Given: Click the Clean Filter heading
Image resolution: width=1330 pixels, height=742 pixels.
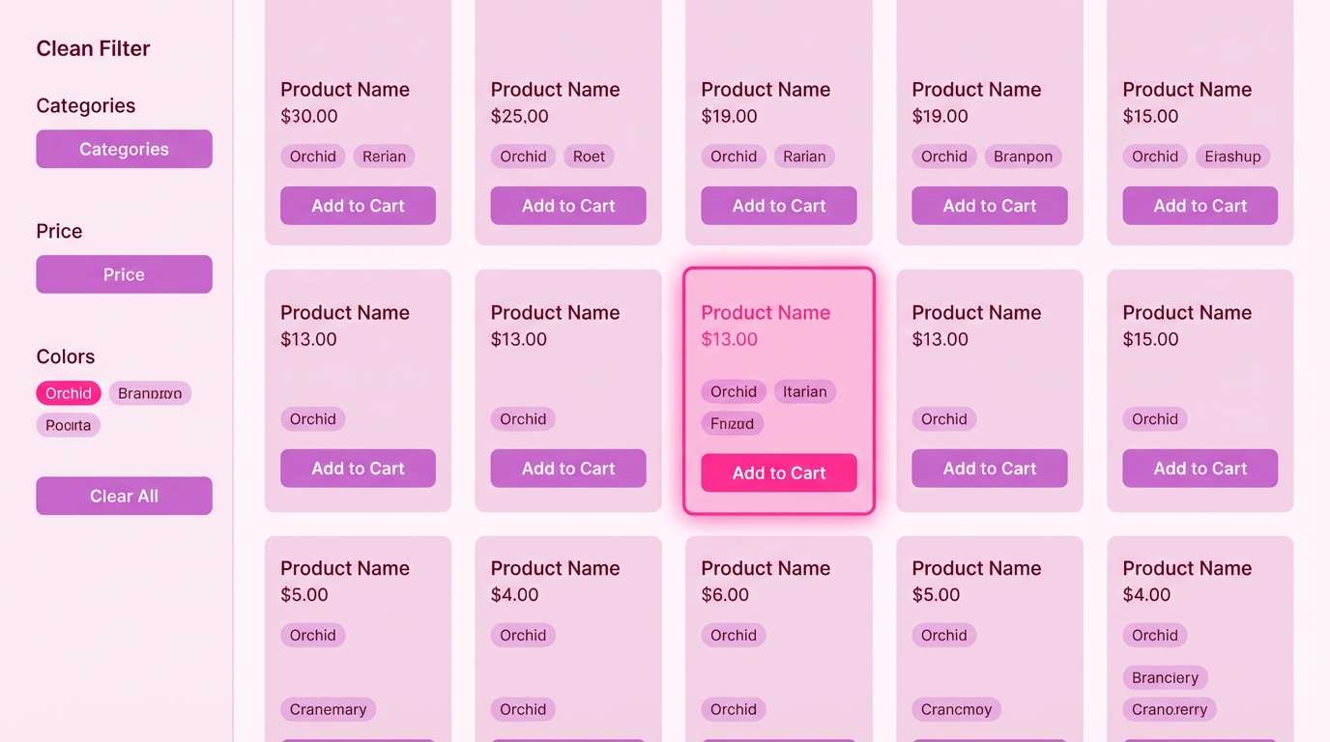Looking at the screenshot, I should [x=93, y=48].
